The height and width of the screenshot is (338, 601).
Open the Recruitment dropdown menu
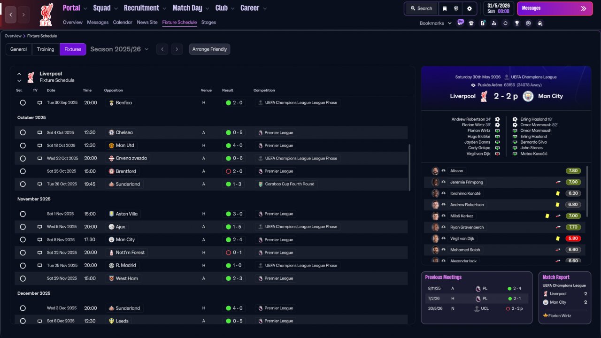point(145,8)
